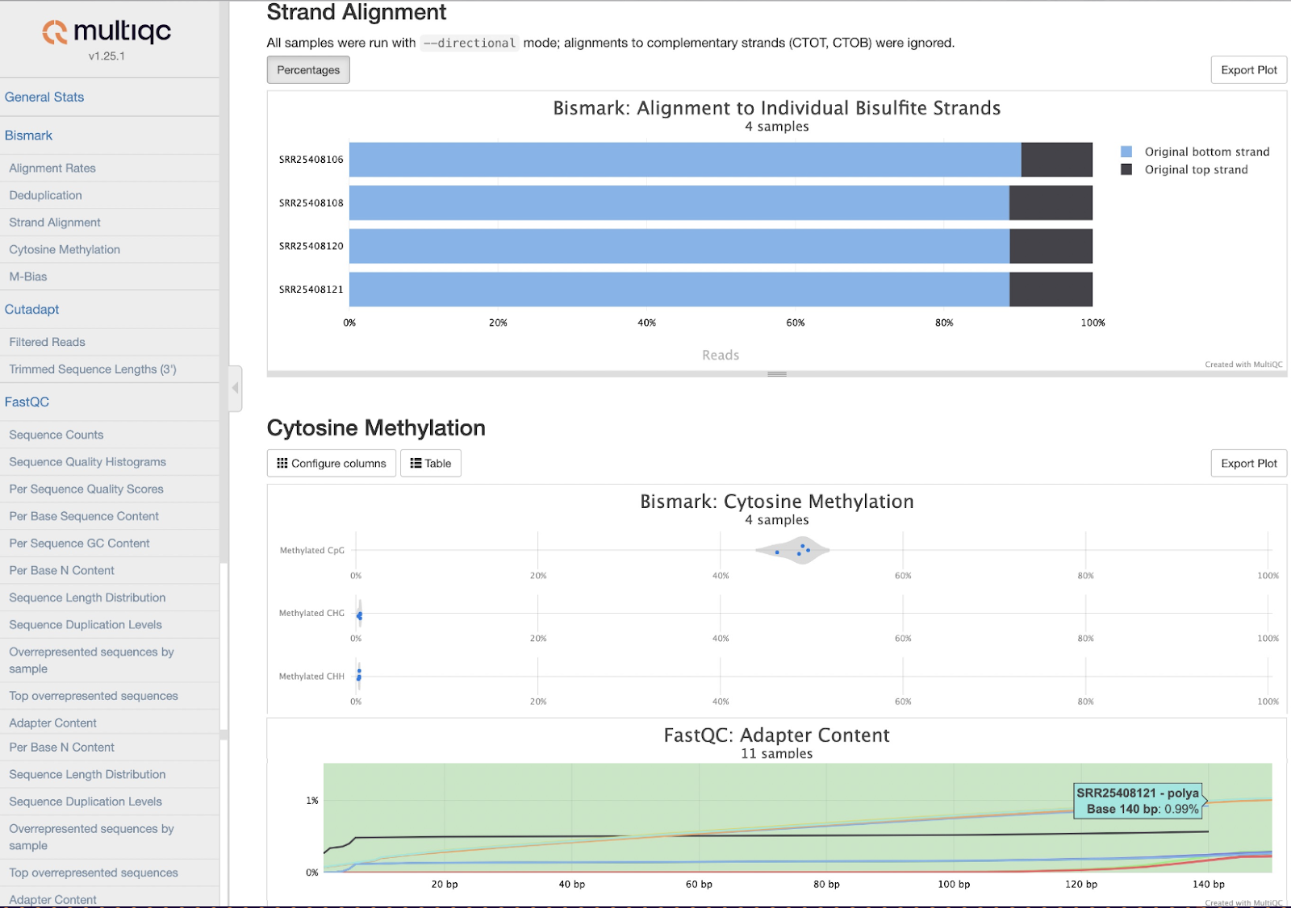
Task: Open the methylation Table view
Action: point(431,463)
